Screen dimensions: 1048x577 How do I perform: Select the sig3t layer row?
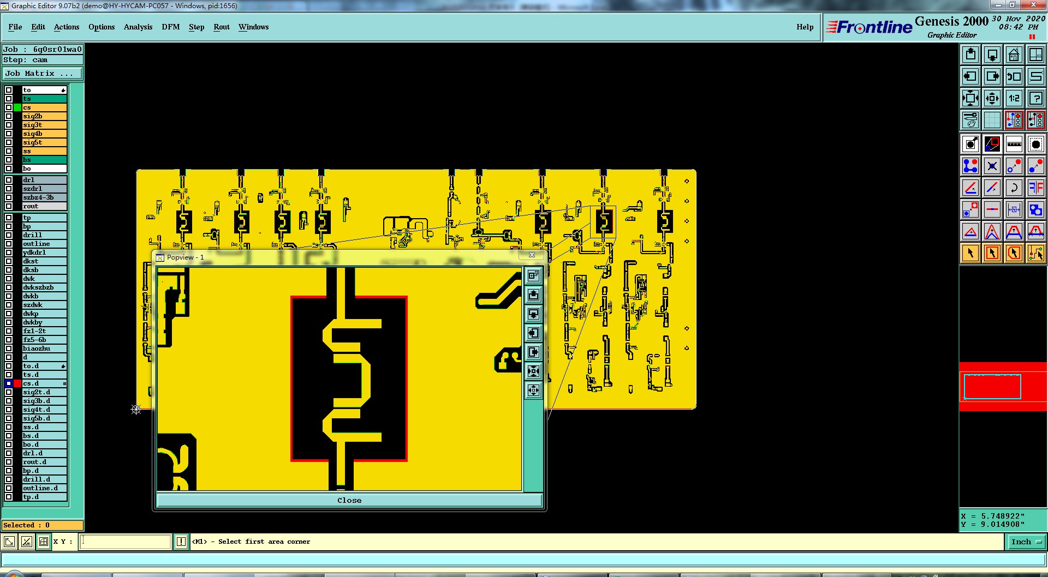(x=44, y=125)
